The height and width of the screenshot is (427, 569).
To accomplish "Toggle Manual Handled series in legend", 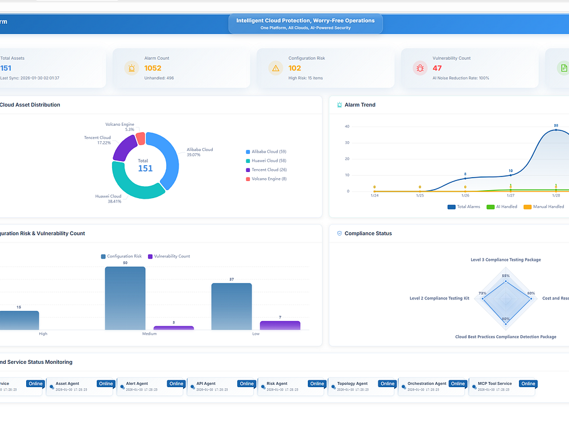I will coord(543,207).
